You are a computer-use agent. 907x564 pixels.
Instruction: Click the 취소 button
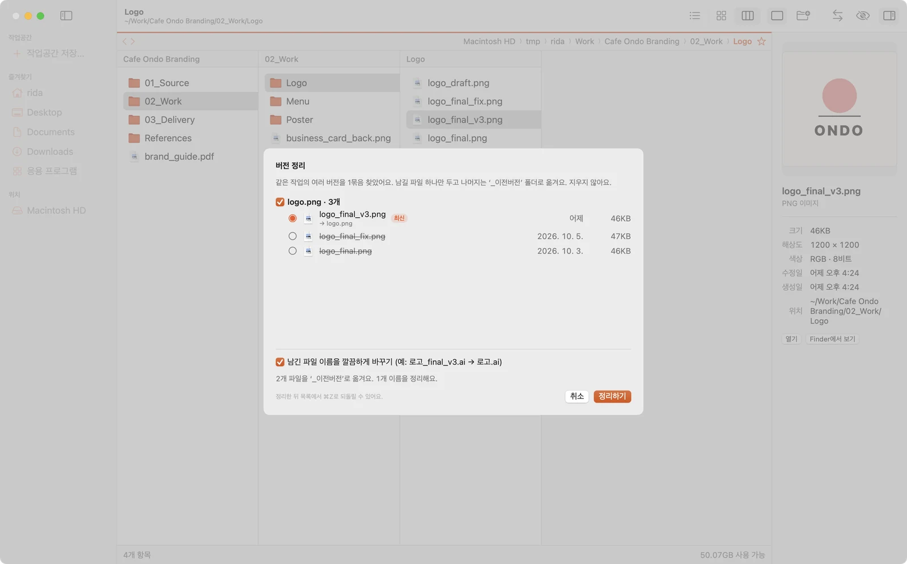pyautogui.click(x=577, y=397)
